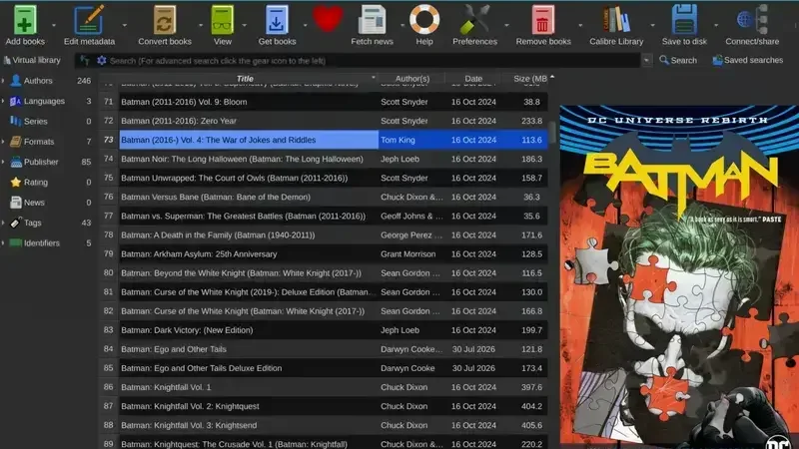Open the Remove books dropdown arrow
The image size is (799, 449).
[x=580, y=24]
